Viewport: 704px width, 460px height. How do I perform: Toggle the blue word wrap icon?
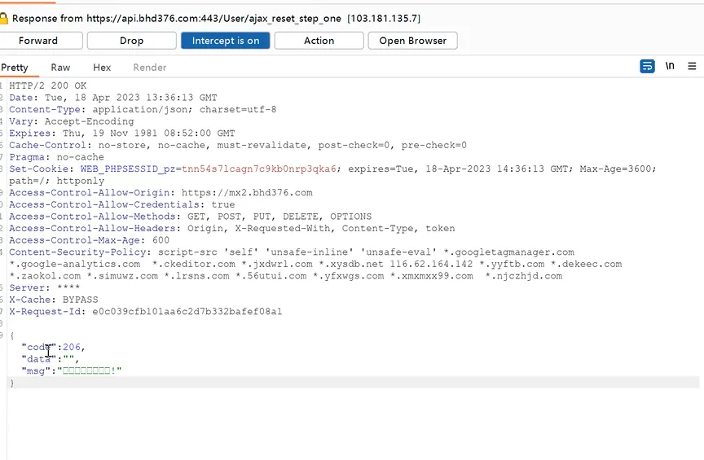(648, 67)
